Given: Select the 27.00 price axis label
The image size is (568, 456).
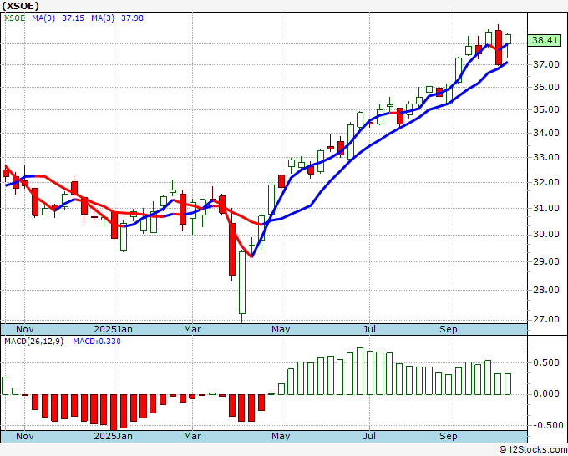Looking at the screenshot, I should (546, 319).
